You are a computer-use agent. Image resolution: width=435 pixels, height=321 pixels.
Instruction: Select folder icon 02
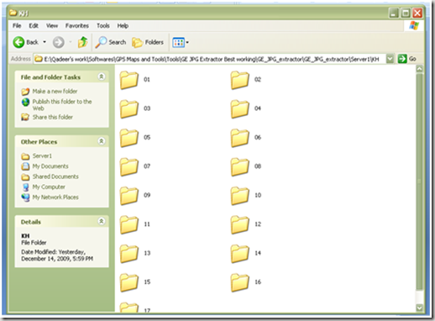point(240,80)
